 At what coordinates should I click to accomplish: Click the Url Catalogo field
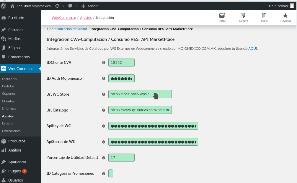(x=140, y=110)
